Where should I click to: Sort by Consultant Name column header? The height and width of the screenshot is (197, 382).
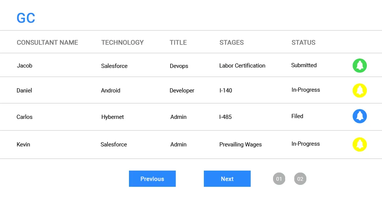pos(47,43)
